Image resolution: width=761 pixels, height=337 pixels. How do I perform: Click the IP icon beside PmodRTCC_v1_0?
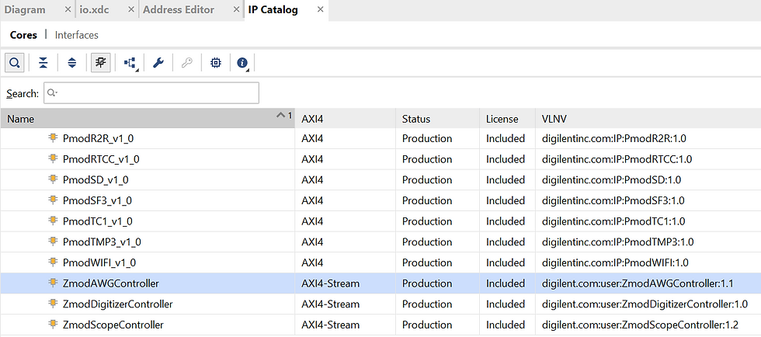[x=53, y=158]
